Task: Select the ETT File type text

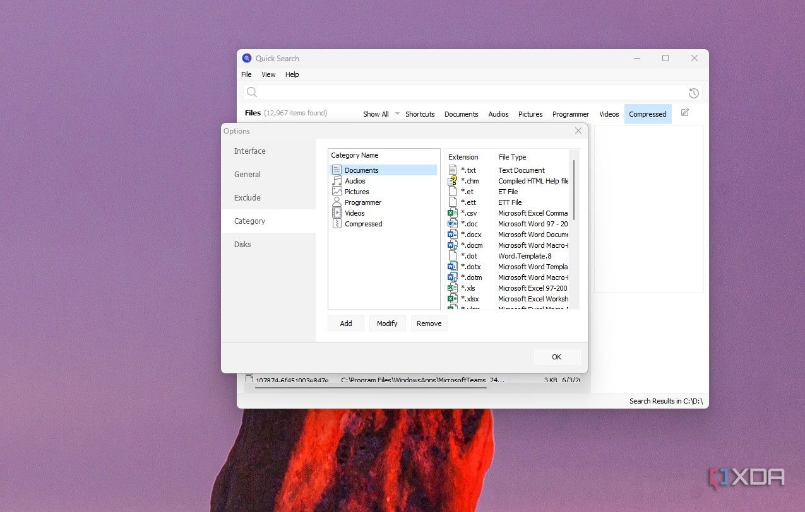Action: pyautogui.click(x=510, y=202)
